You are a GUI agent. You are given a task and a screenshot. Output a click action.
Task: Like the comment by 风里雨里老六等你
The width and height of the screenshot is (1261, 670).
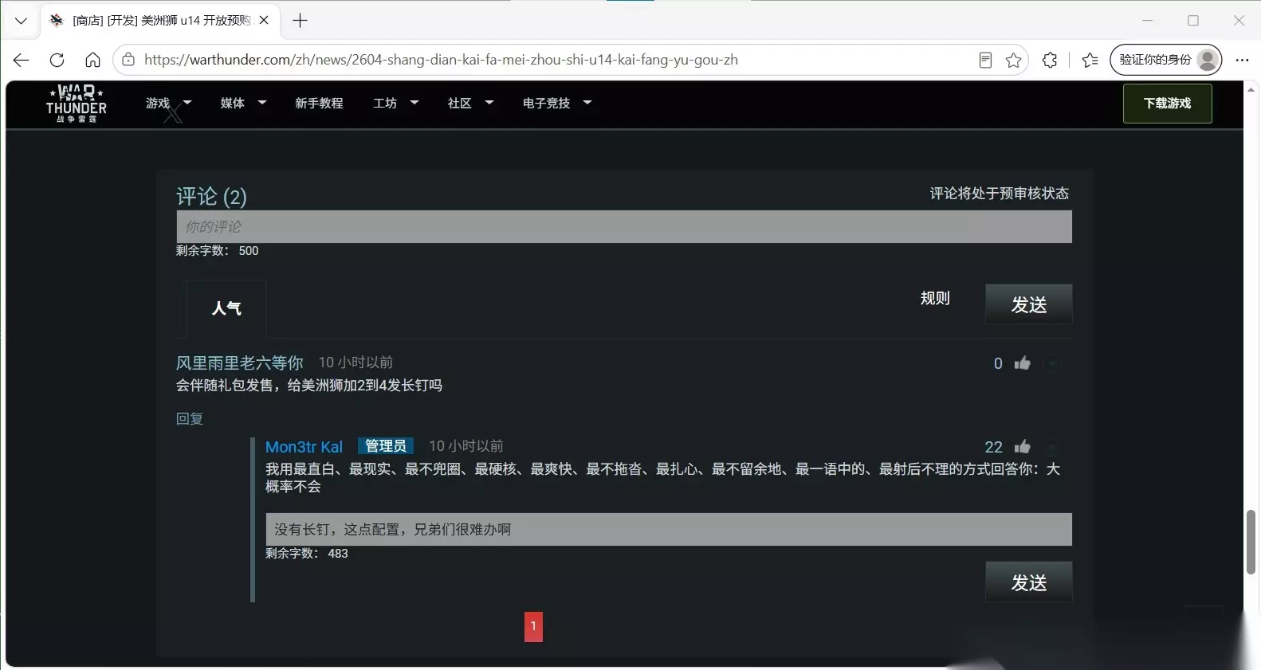(1022, 363)
